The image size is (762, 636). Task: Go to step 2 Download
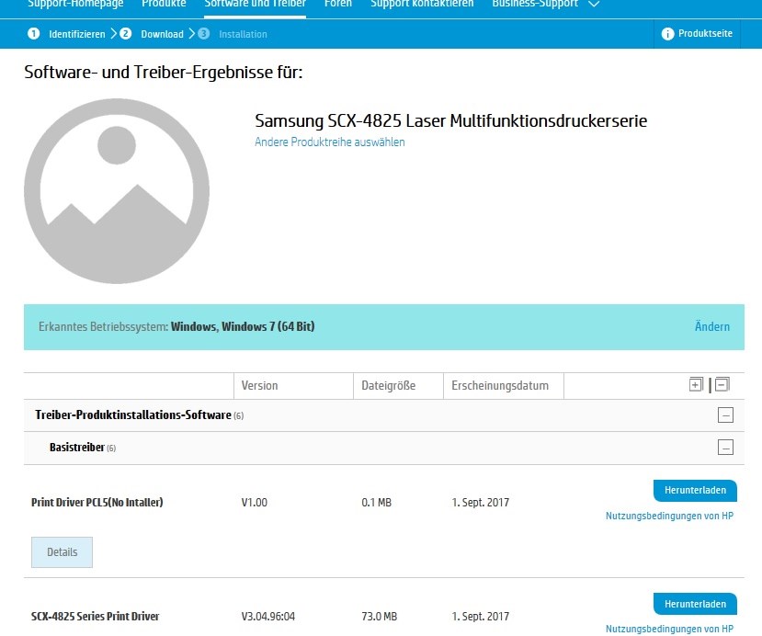coord(163,34)
